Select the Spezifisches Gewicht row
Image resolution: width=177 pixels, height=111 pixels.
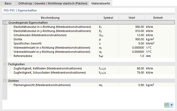[91, 44]
